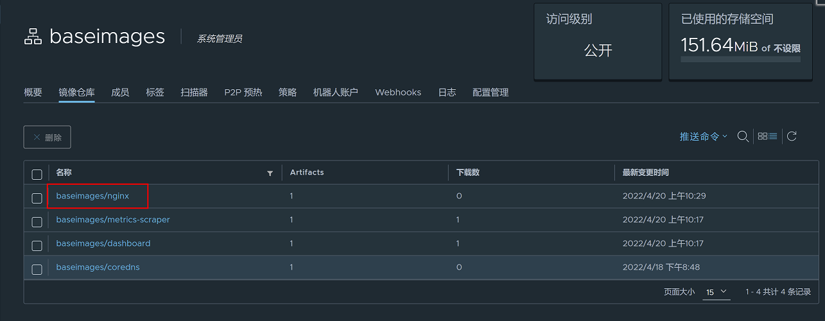Open the 成员 tab
Image resolution: width=825 pixels, height=321 pixels.
(120, 92)
